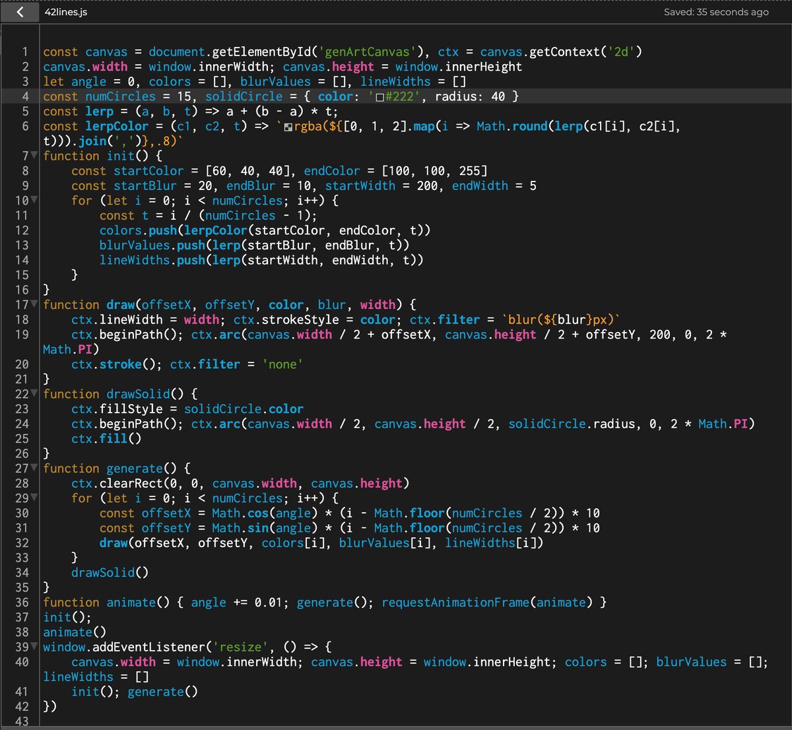Go back using the left chevron icon
This screenshot has height=730, width=792.
[20, 12]
